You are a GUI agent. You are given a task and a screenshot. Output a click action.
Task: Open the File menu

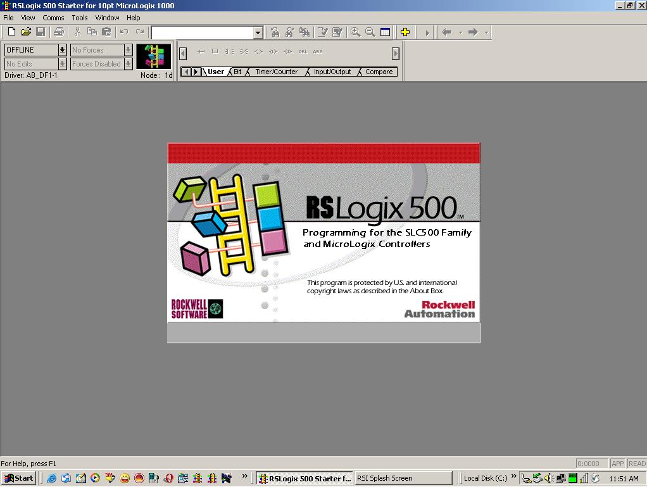[x=8, y=18]
